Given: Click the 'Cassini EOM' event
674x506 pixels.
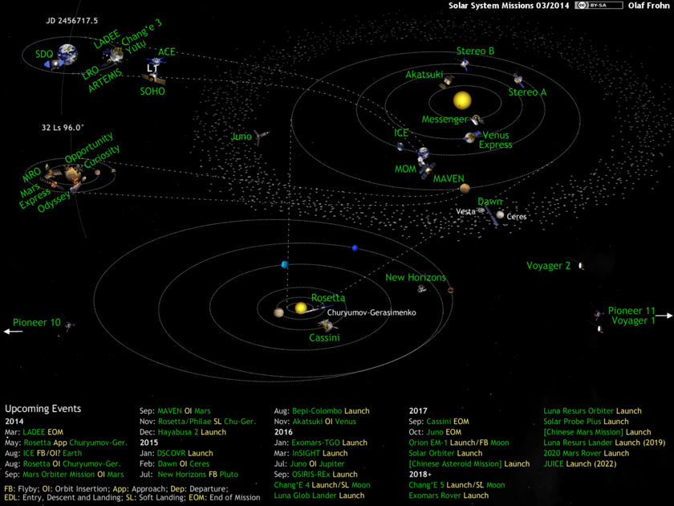Looking at the screenshot, I should (448, 421).
